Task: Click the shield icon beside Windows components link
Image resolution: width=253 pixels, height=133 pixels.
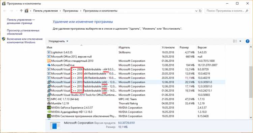Action: (x=4, y=39)
